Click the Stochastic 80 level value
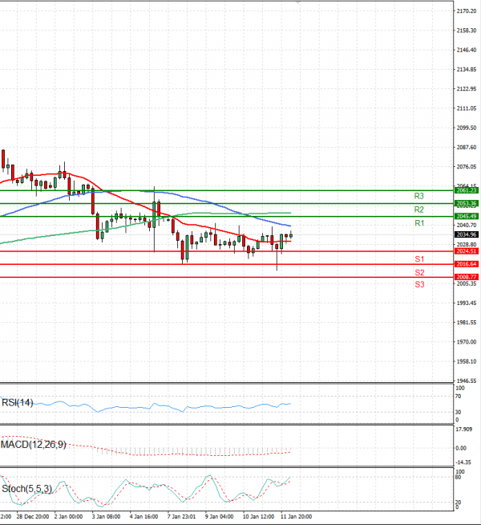The width and height of the screenshot is (481, 525). click(459, 477)
